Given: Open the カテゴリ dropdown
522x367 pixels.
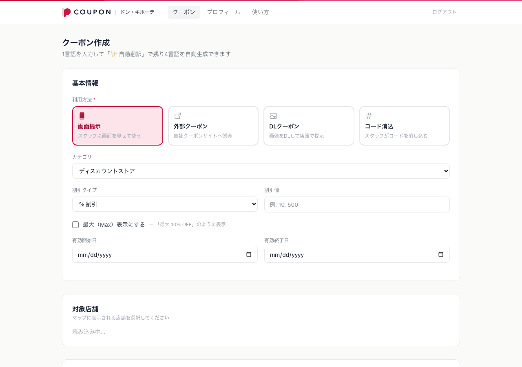Looking at the screenshot, I should click(x=261, y=171).
